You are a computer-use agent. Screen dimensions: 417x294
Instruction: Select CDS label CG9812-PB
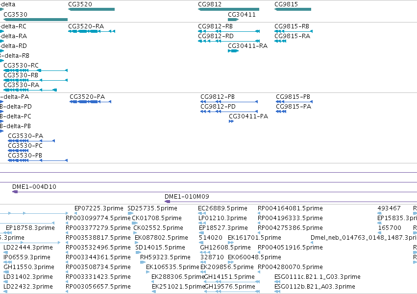[218, 97]
